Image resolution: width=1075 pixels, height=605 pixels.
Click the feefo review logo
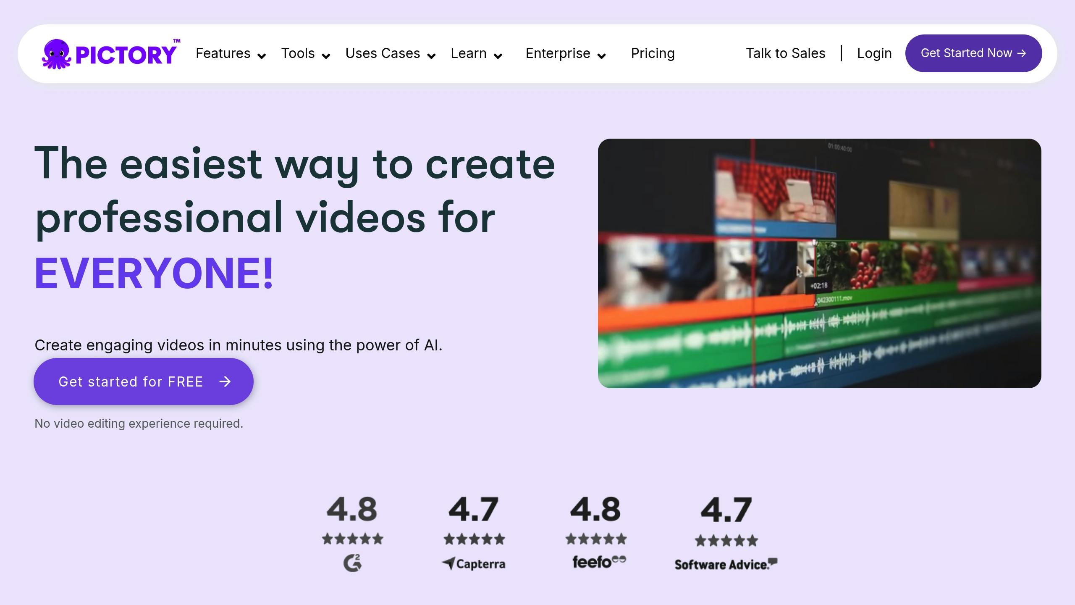599,562
